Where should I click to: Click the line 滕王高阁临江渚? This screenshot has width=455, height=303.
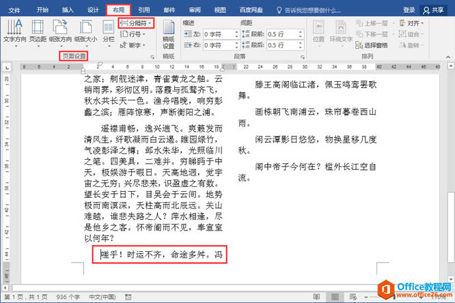click(x=316, y=85)
